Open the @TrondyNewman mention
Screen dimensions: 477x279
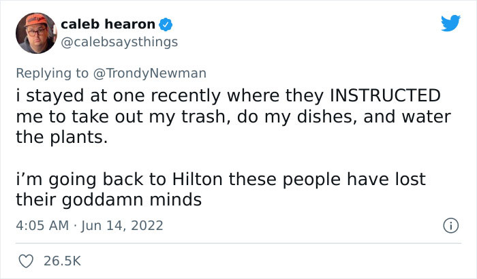[x=150, y=73]
